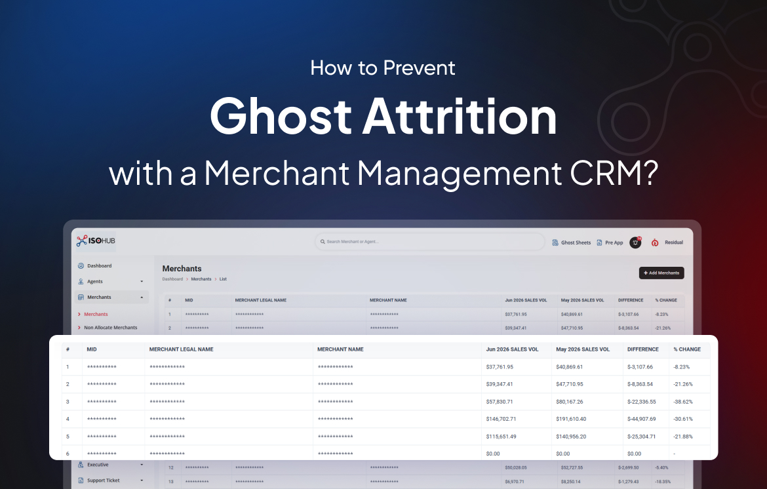Click the $140,956.20 sales cell
Image resolution: width=767 pixels, height=489 pixels.
click(571, 436)
